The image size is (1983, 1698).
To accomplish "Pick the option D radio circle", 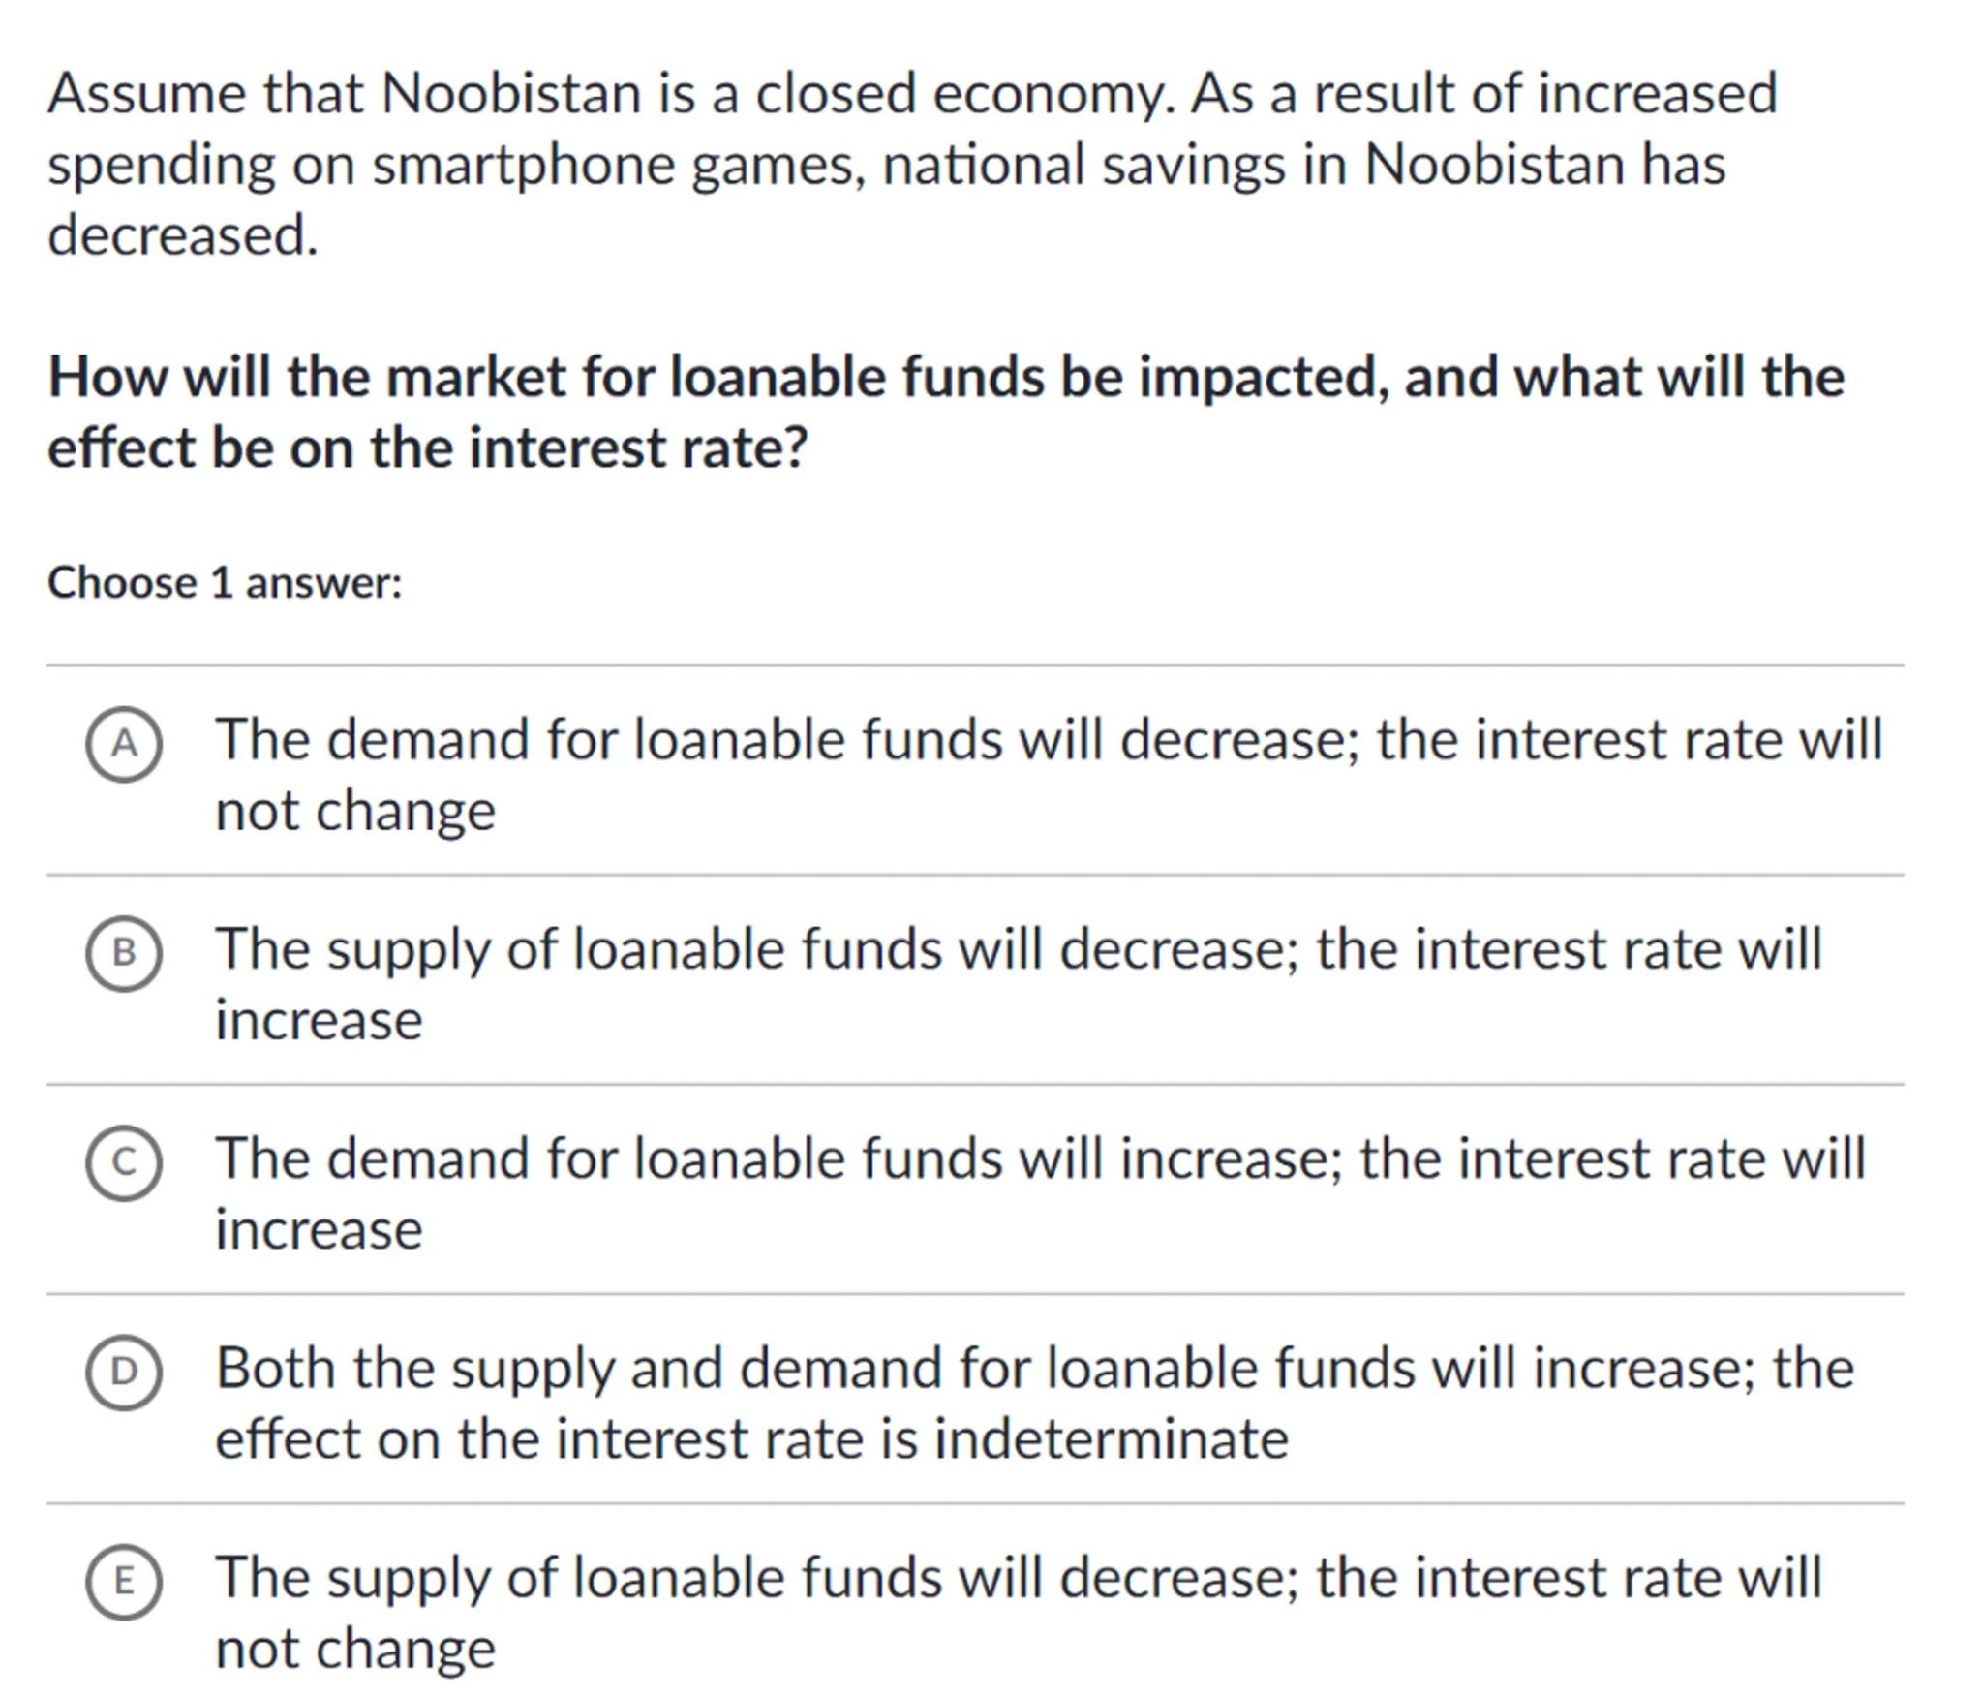I will tap(123, 1372).
